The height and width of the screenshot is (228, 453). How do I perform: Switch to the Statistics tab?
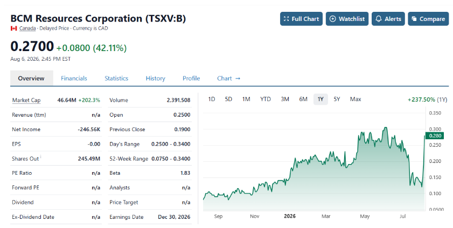point(116,79)
